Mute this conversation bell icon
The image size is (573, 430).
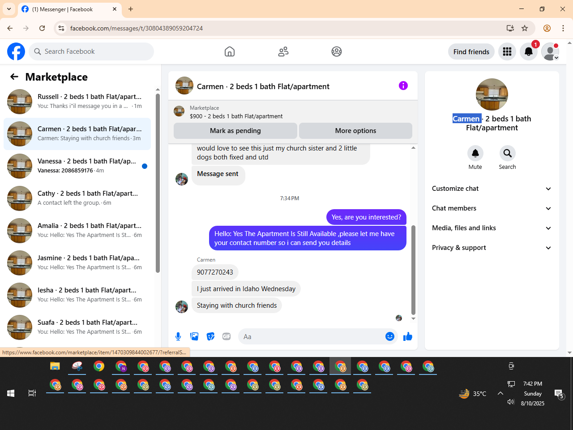coord(475,153)
